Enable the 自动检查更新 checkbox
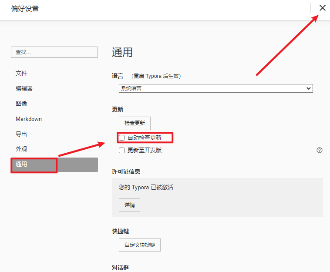 click(122, 138)
